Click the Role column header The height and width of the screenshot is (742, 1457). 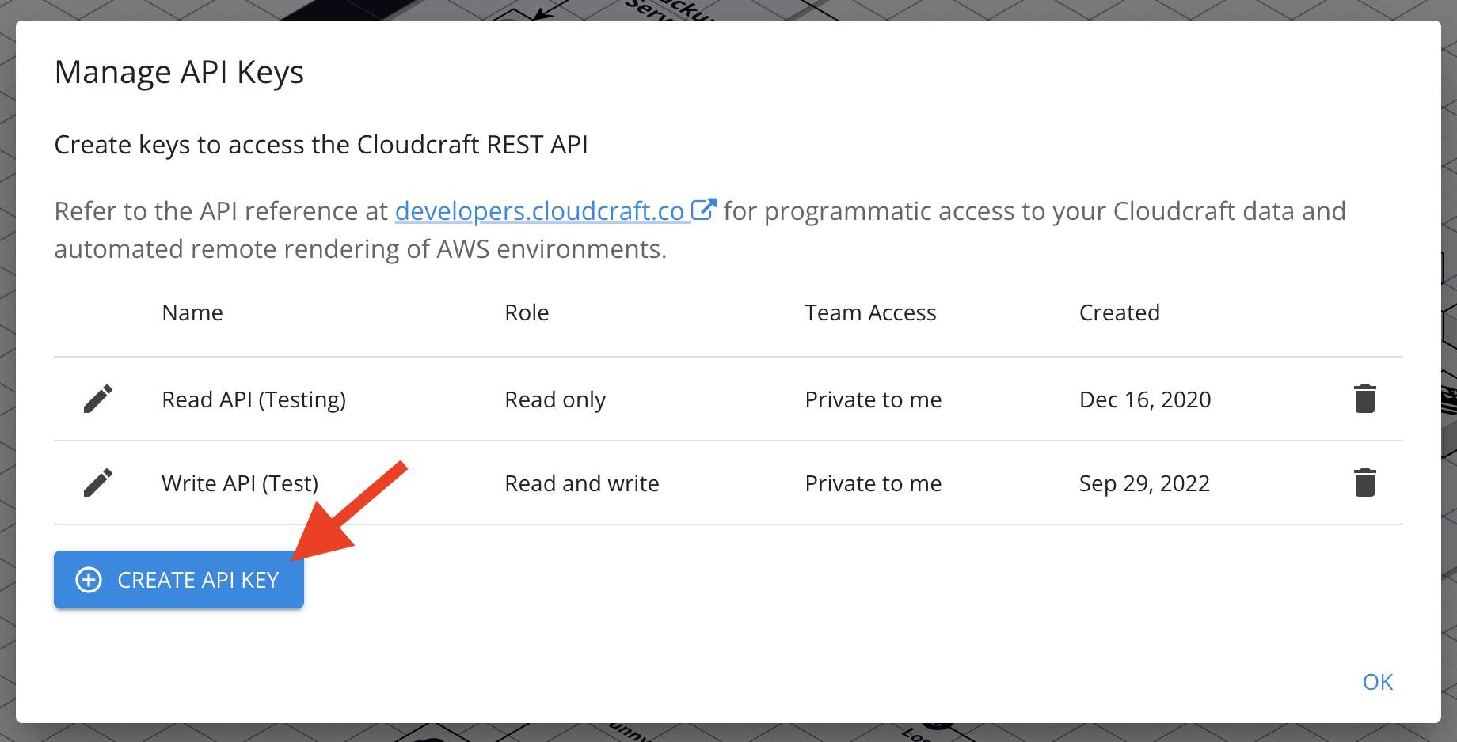(x=527, y=312)
